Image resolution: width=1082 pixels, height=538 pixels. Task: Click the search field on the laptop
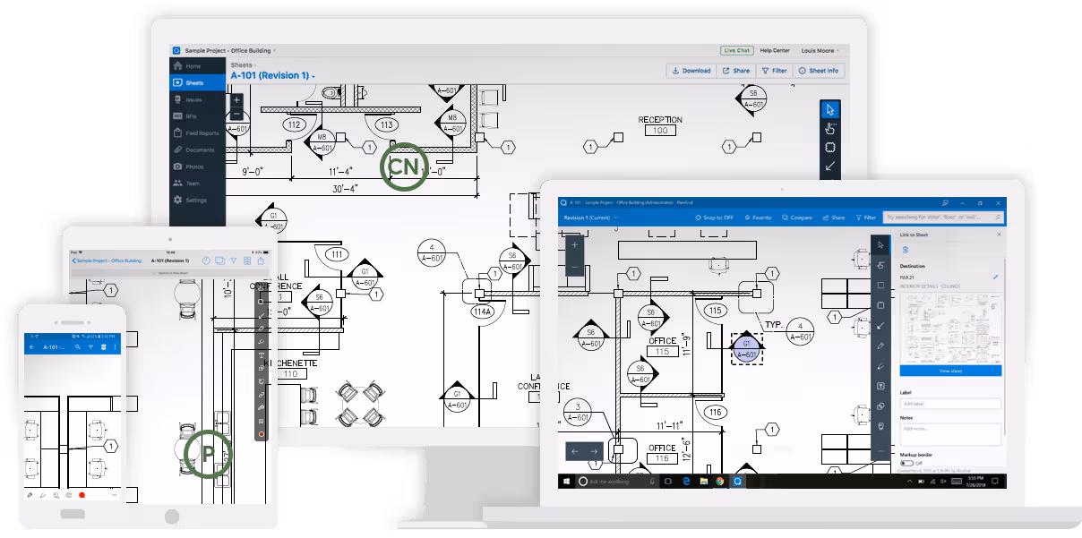pyautogui.click(x=943, y=218)
